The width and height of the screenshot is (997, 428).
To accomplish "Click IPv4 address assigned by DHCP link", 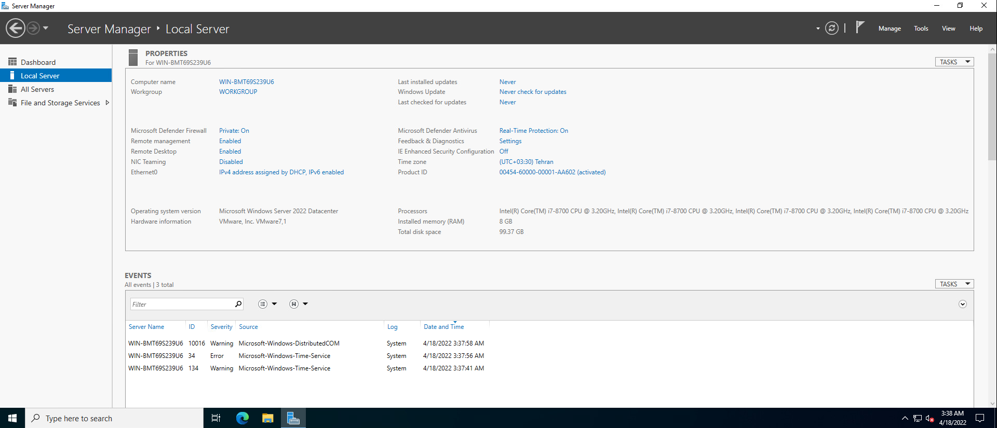I will click(x=281, y=172).
